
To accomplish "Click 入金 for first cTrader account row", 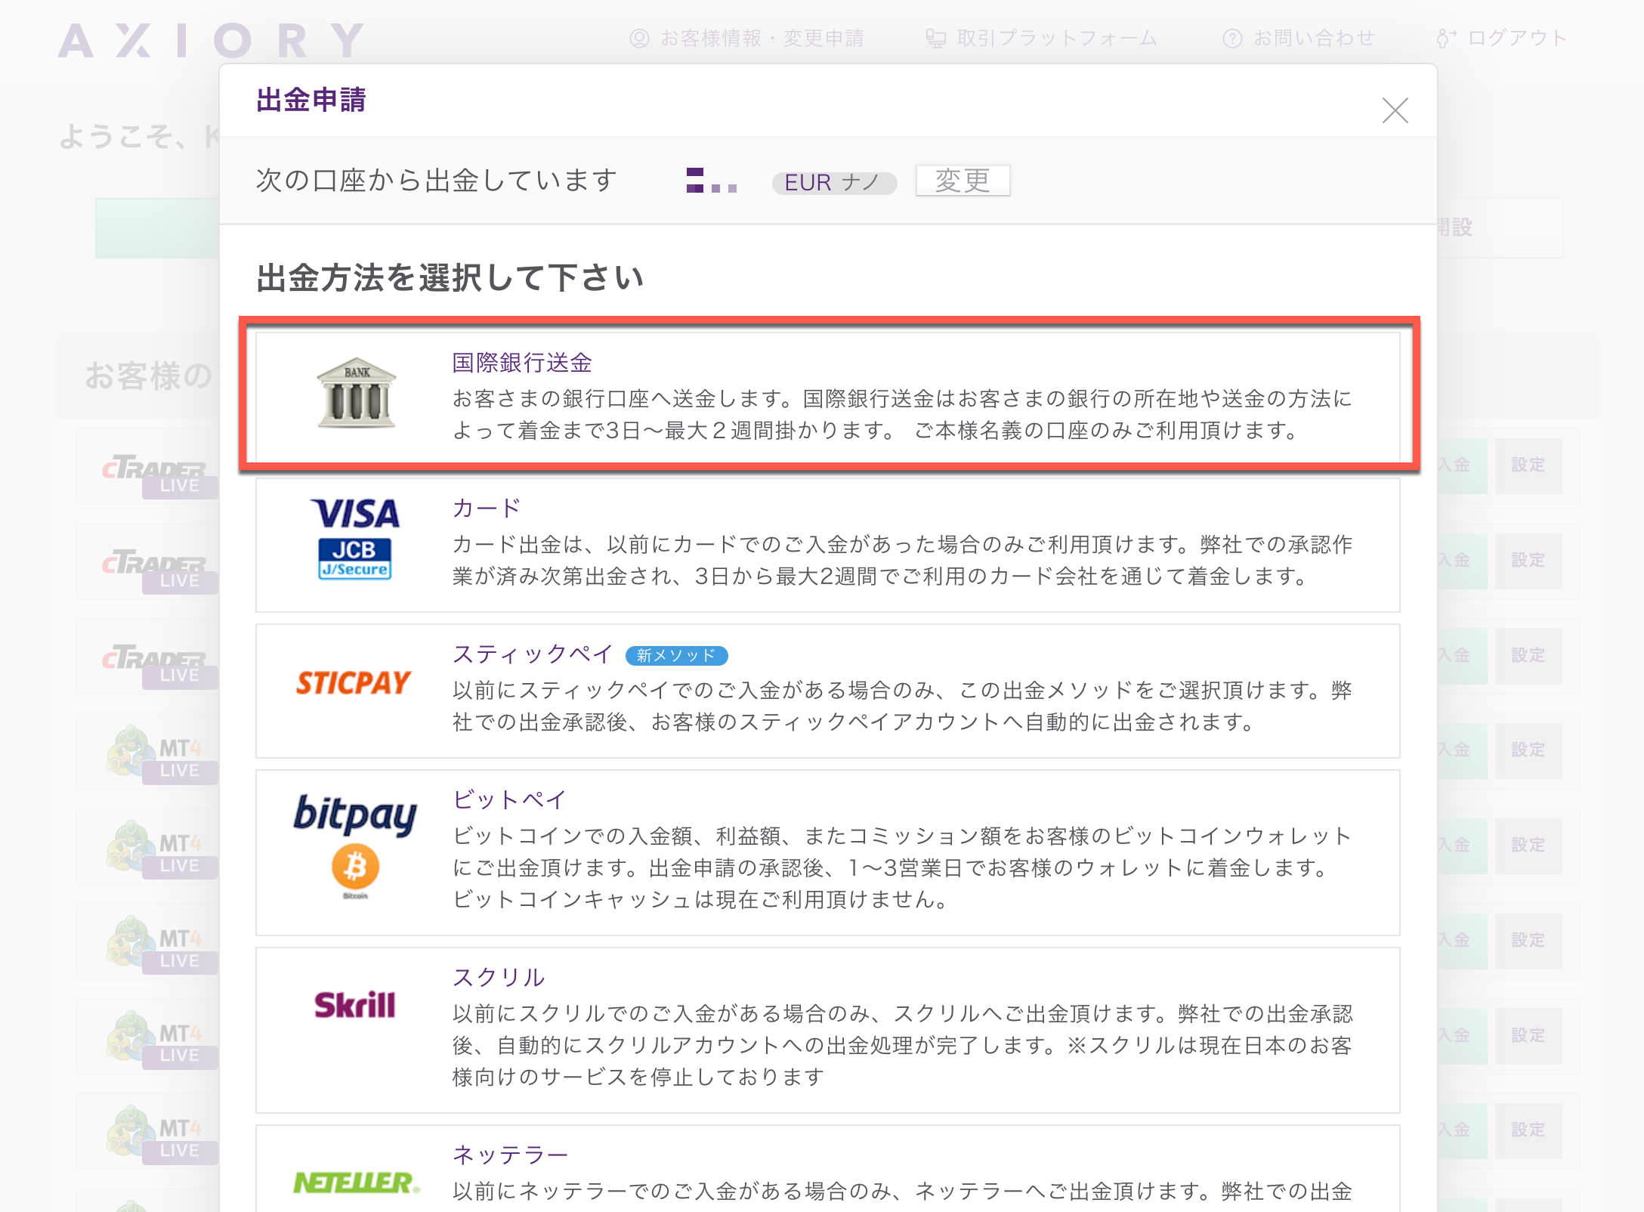I will [1462, 465].
